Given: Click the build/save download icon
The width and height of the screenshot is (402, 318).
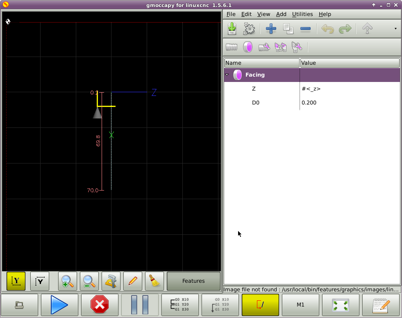Looking at the screenshot, I should click(x=232, y=28).
